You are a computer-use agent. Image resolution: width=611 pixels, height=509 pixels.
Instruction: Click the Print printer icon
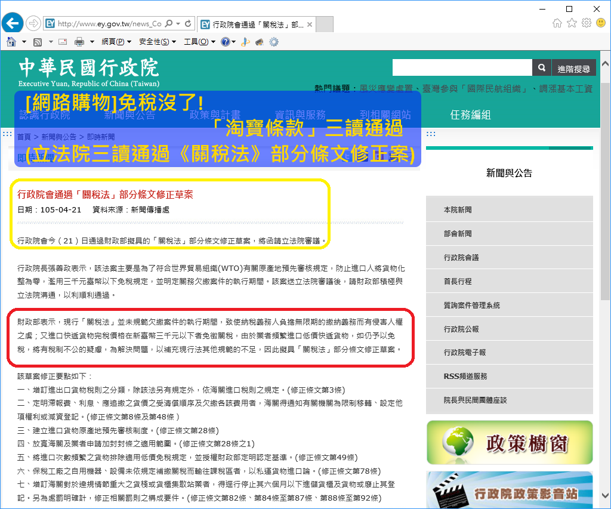pyautogui.click(x=79, y=42)
